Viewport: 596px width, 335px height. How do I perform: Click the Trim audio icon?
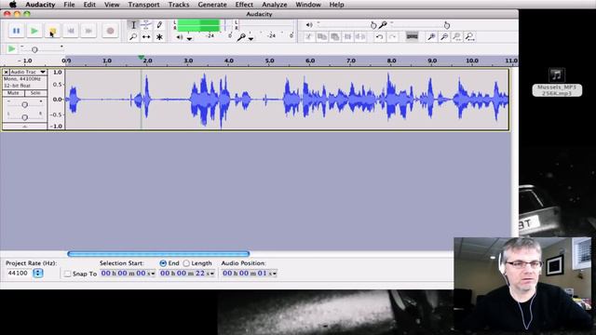(347, 36)
